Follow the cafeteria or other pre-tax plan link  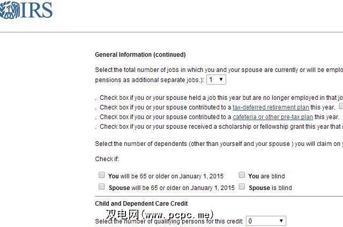tap(272, 117)
